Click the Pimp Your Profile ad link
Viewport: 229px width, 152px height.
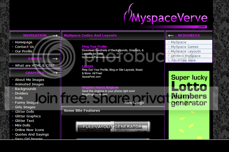[x=94, y=46]
